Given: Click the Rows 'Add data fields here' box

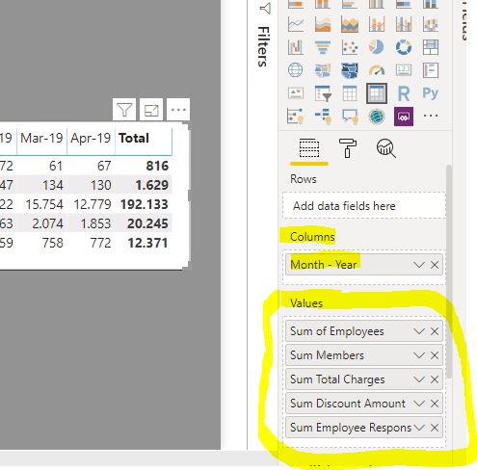Looking at the screenshot, I should click(x=364, y=206).
